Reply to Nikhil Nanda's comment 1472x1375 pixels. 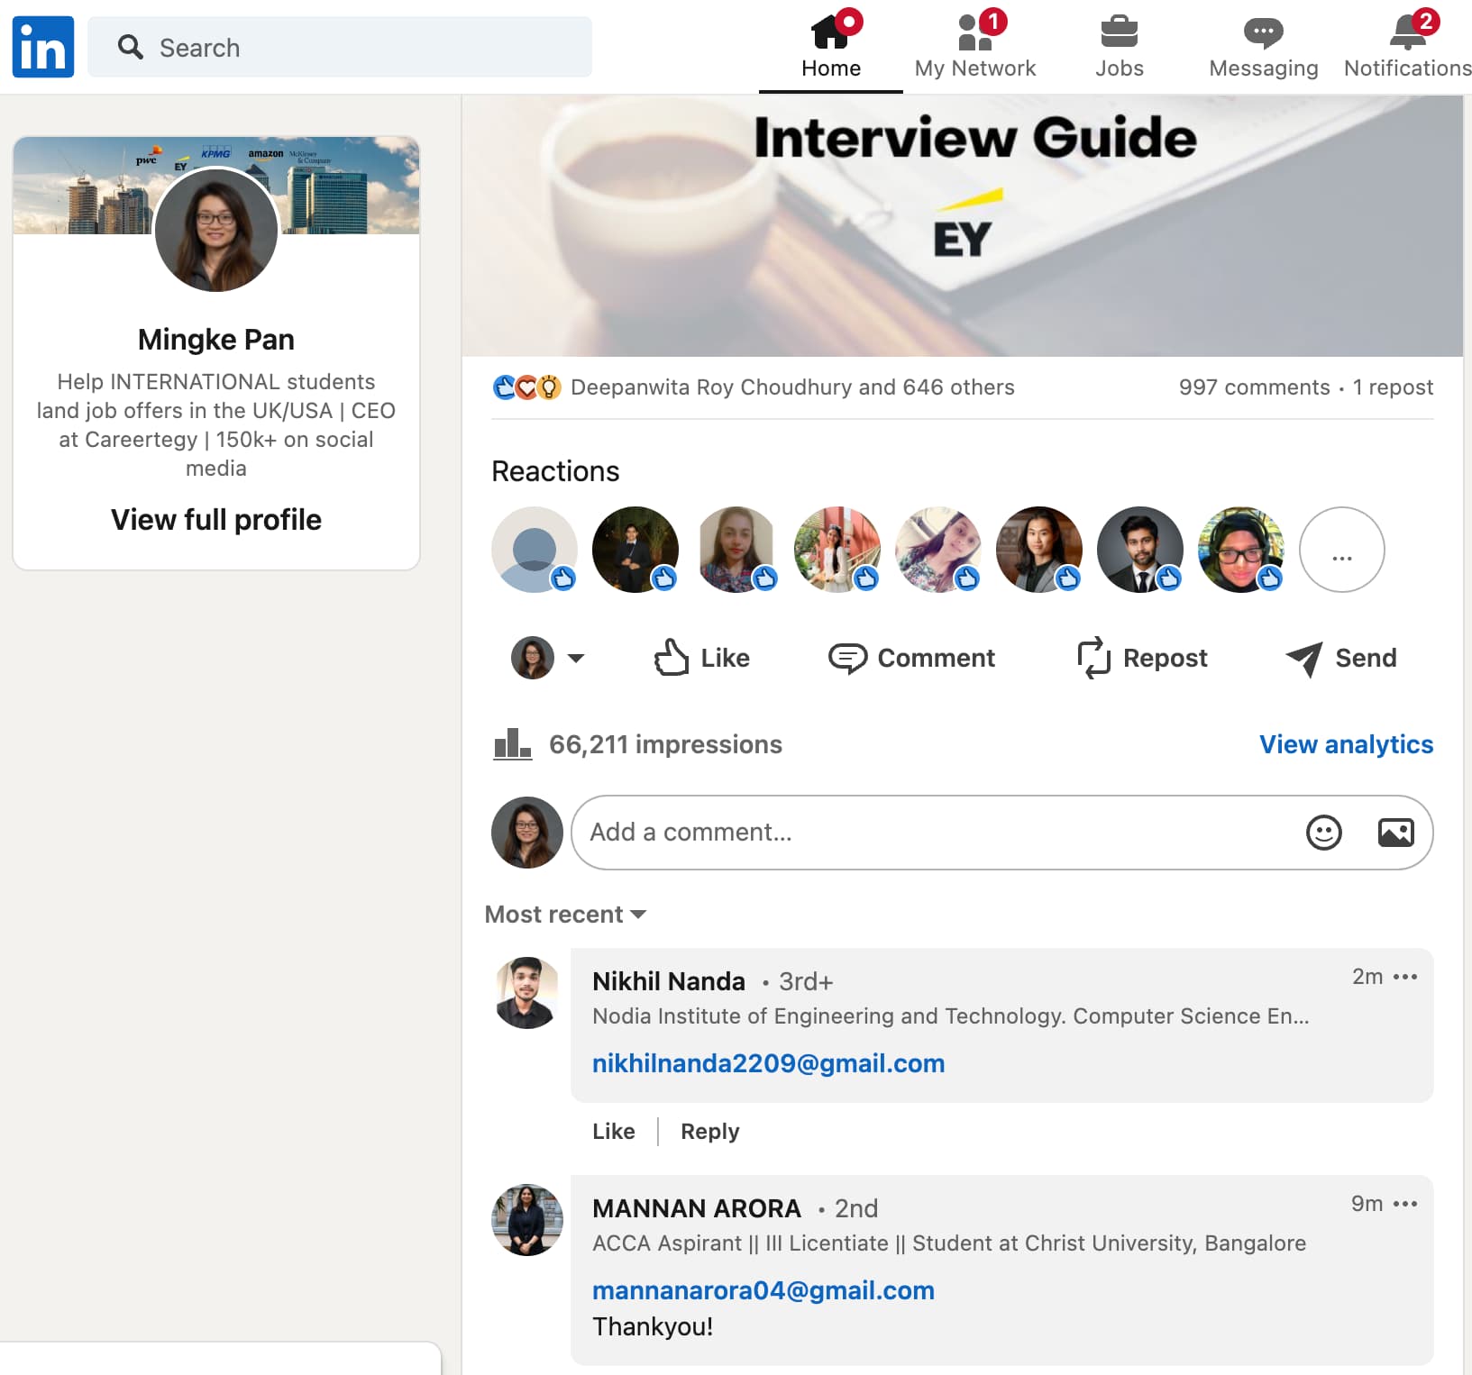coord(710,1132)
